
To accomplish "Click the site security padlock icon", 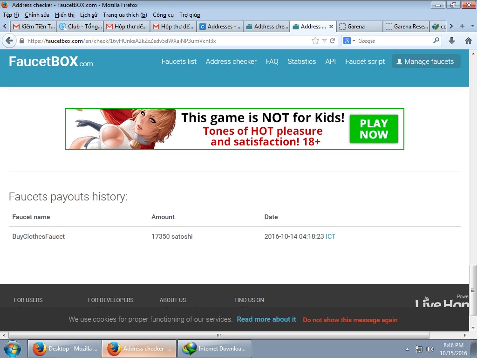I will coord(22,41).
